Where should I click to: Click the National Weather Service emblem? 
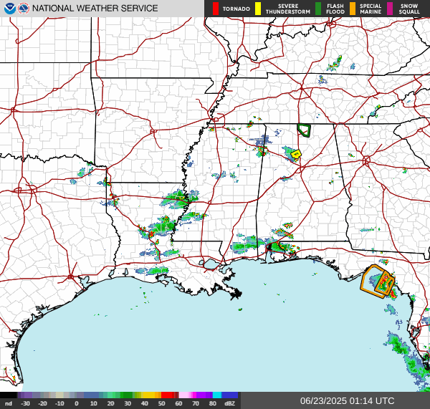[x=24, y=9]
